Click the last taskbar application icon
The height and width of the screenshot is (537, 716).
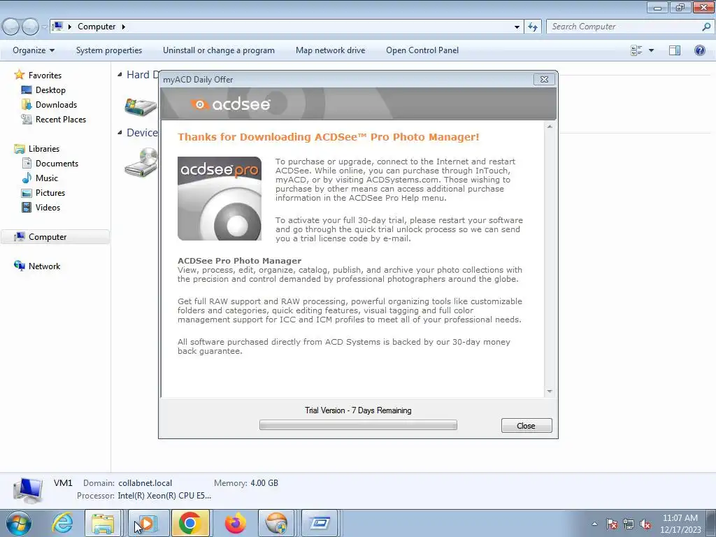click(320, 523)
